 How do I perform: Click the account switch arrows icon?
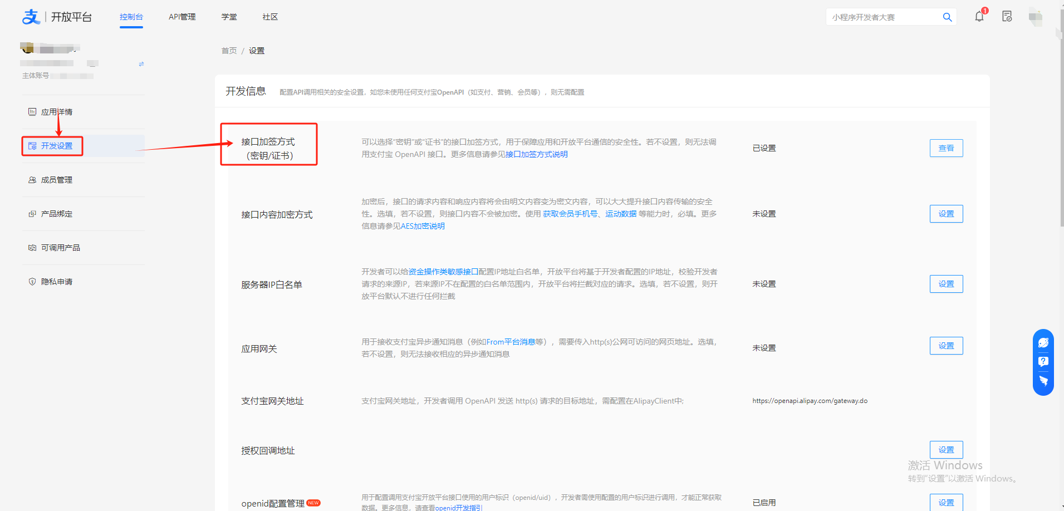coord(141,64)
